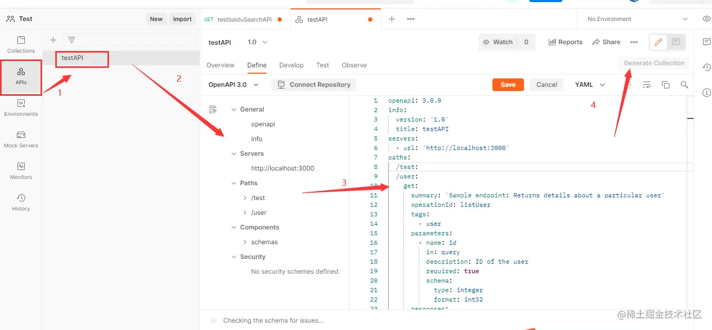Switch to the Define tab
The width and height of the screenshot is (712, 330).
tap(257, 65)
